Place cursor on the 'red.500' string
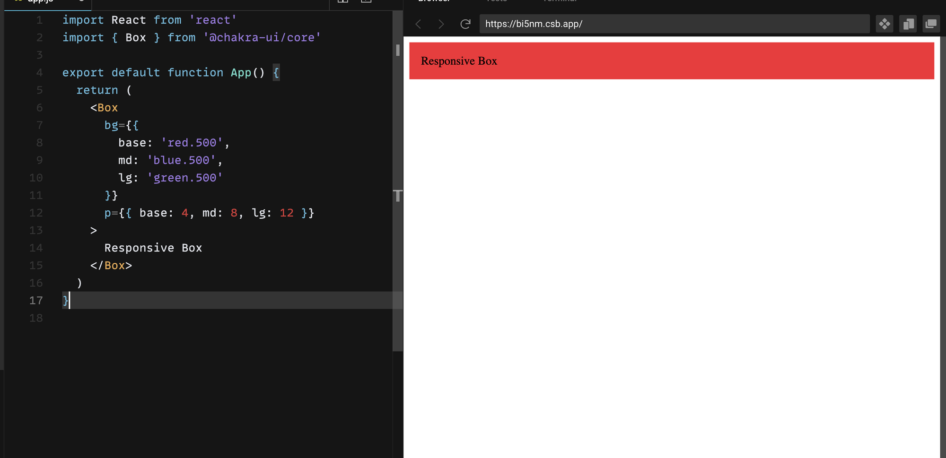Image resolution: width=946 pixels, height=458 pixels. (x=192, y=143)
